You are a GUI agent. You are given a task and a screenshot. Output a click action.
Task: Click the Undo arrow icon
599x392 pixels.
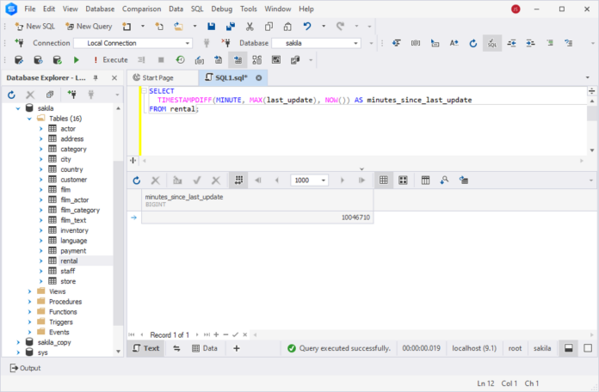pos(307,26)
